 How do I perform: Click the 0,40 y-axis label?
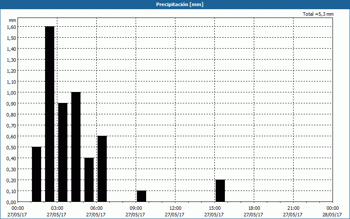point(11,158)
